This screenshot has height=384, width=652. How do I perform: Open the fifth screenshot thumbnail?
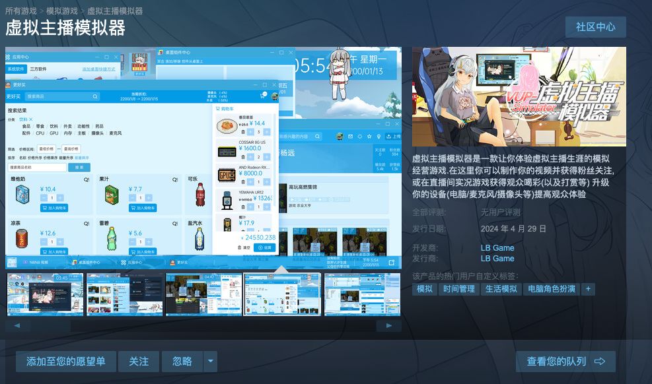(x=362, y=294)
